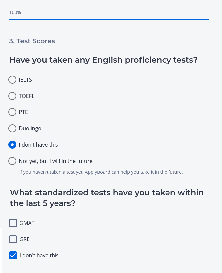Click the "100%" progress label

15,12
